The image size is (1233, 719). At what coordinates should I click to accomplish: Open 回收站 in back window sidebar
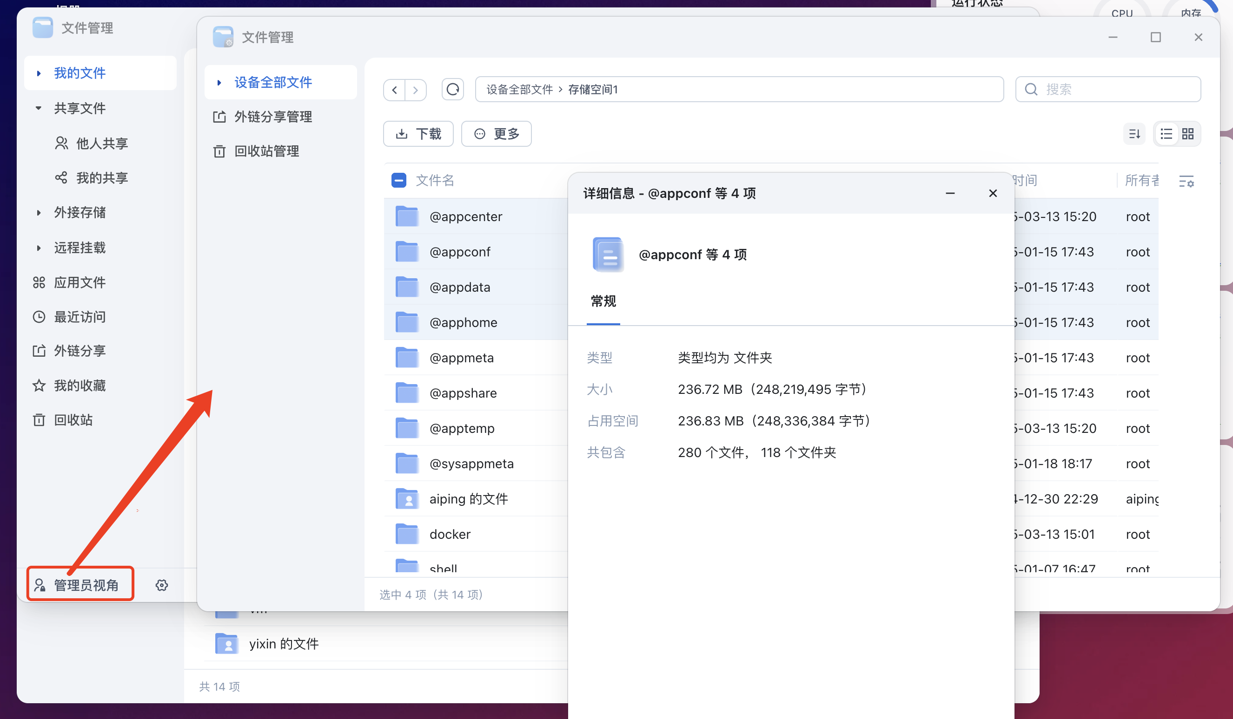(x=100, y=420)
